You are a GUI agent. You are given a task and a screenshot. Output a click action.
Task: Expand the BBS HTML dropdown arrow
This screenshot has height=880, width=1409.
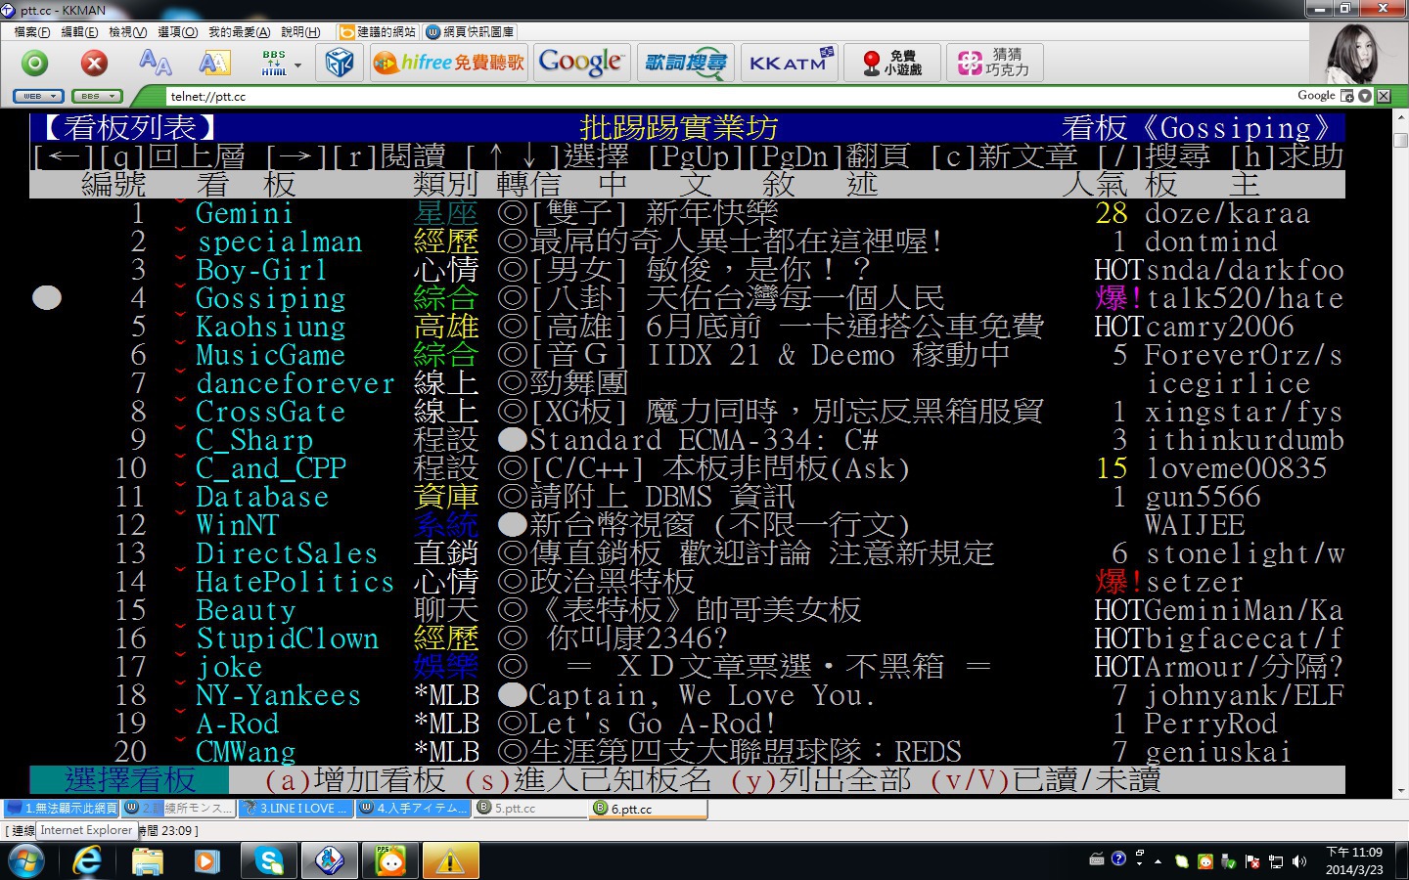[298, 66]
